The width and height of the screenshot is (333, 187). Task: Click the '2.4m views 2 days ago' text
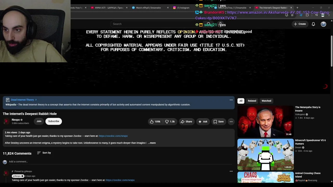(x=17, y=132)
